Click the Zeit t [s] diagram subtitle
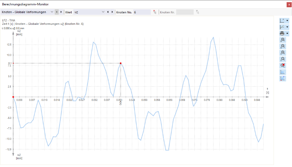 (x=43, y=24)
